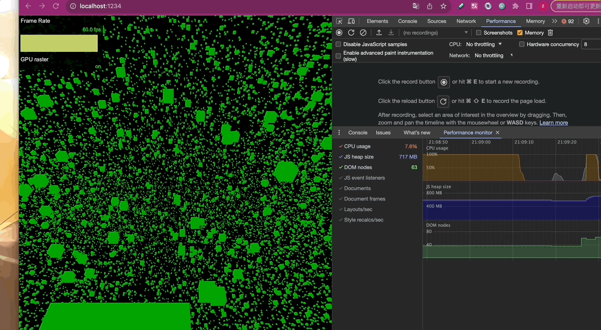Clear the recording with the clear icon
The height and width of the screenshot is (330, 601).
click(363, 33)
